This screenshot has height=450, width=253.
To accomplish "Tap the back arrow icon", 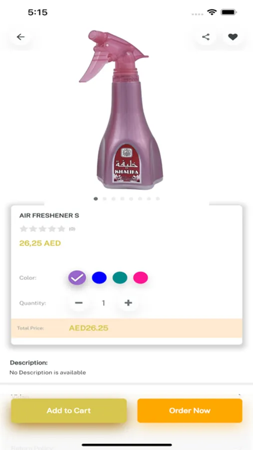I will pos(20,36).
